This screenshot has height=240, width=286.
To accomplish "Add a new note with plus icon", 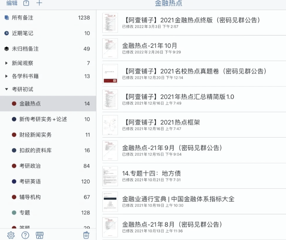I will [x=39, y=3].
